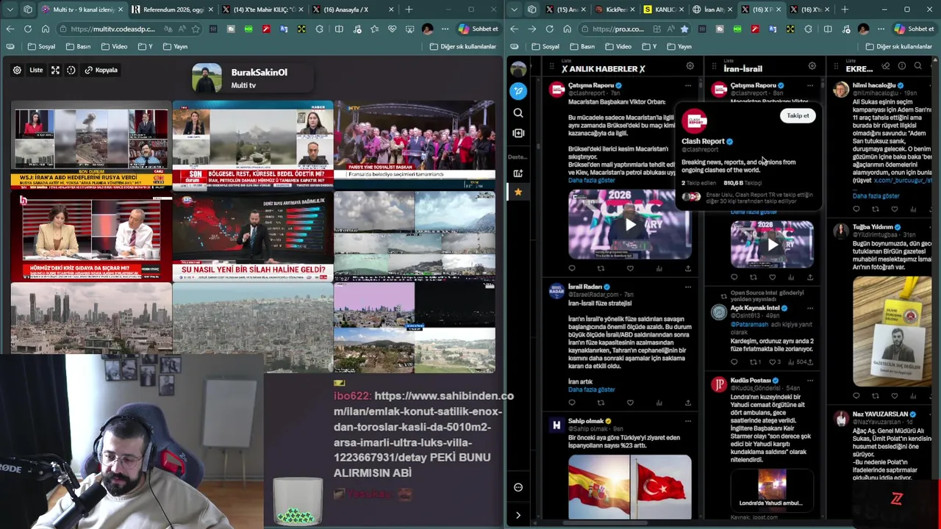Click the timer icon beside Kopyala
The width and height of the screenshot is (941, 529).
click(x=71, y=70)
